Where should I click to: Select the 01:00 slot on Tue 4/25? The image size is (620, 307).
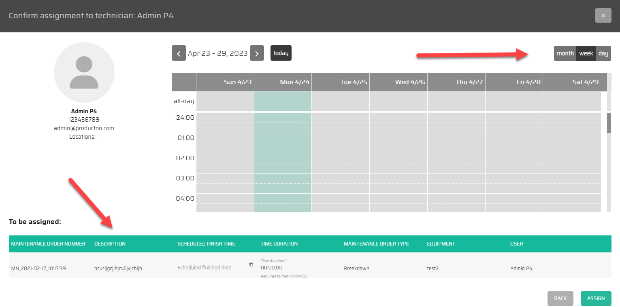[340, 138]
